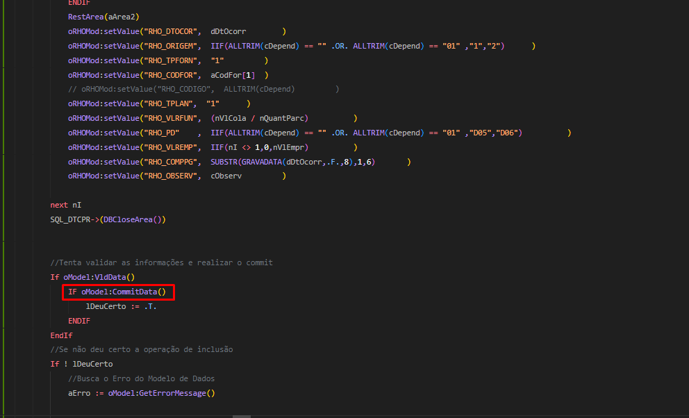Click the 'next nI' loop end line

click(66, 205)
